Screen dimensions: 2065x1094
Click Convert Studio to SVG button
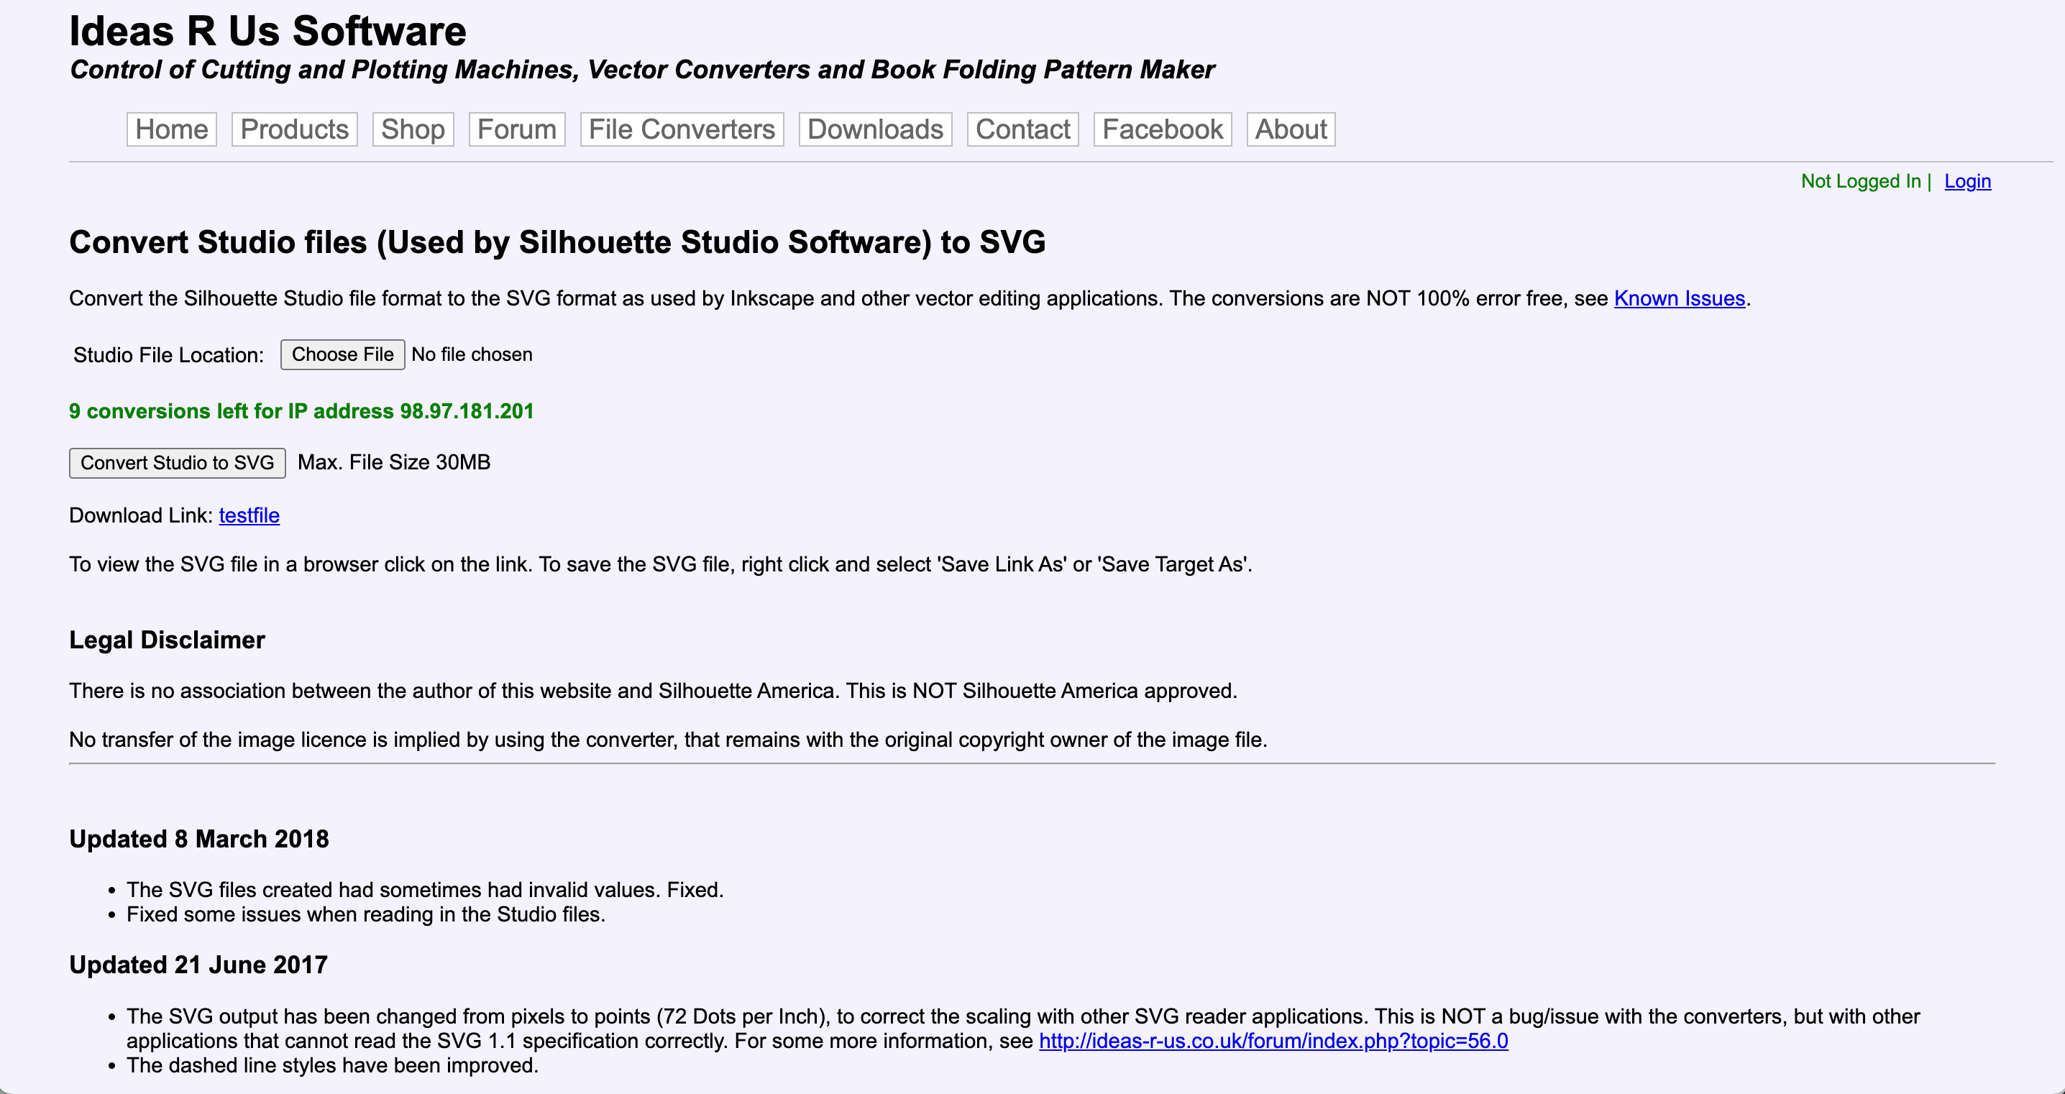pyautogui.click(x=178, y=461)
